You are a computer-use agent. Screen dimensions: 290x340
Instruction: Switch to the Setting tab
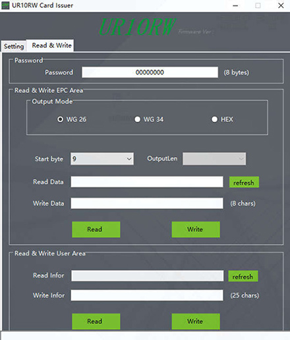click(14, 46)
